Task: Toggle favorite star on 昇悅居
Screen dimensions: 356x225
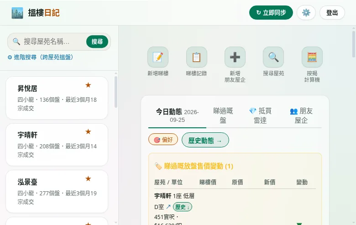Action: point(88,85)
